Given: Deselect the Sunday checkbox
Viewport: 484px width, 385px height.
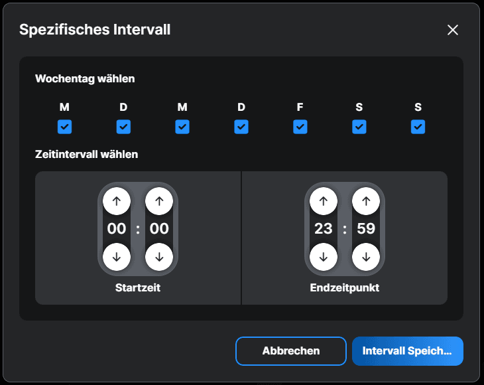Looking at the screenshot, I should click(418, 127).
